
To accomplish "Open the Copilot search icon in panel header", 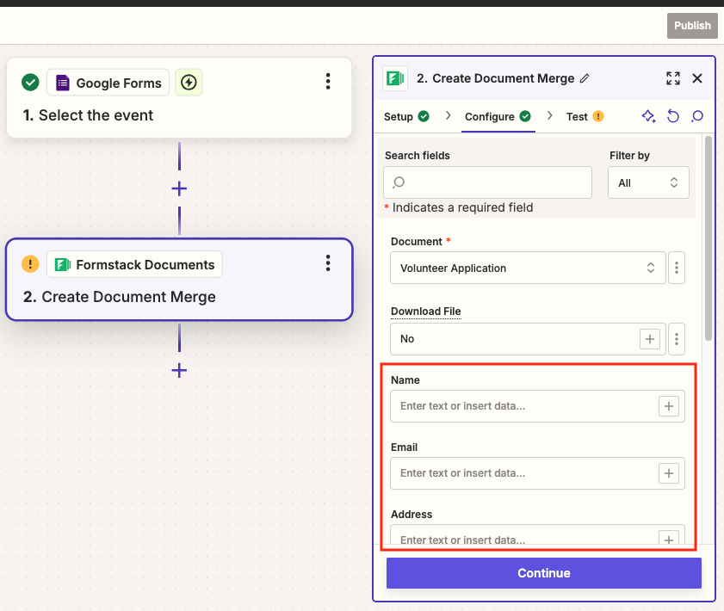I will click(697, 116).
